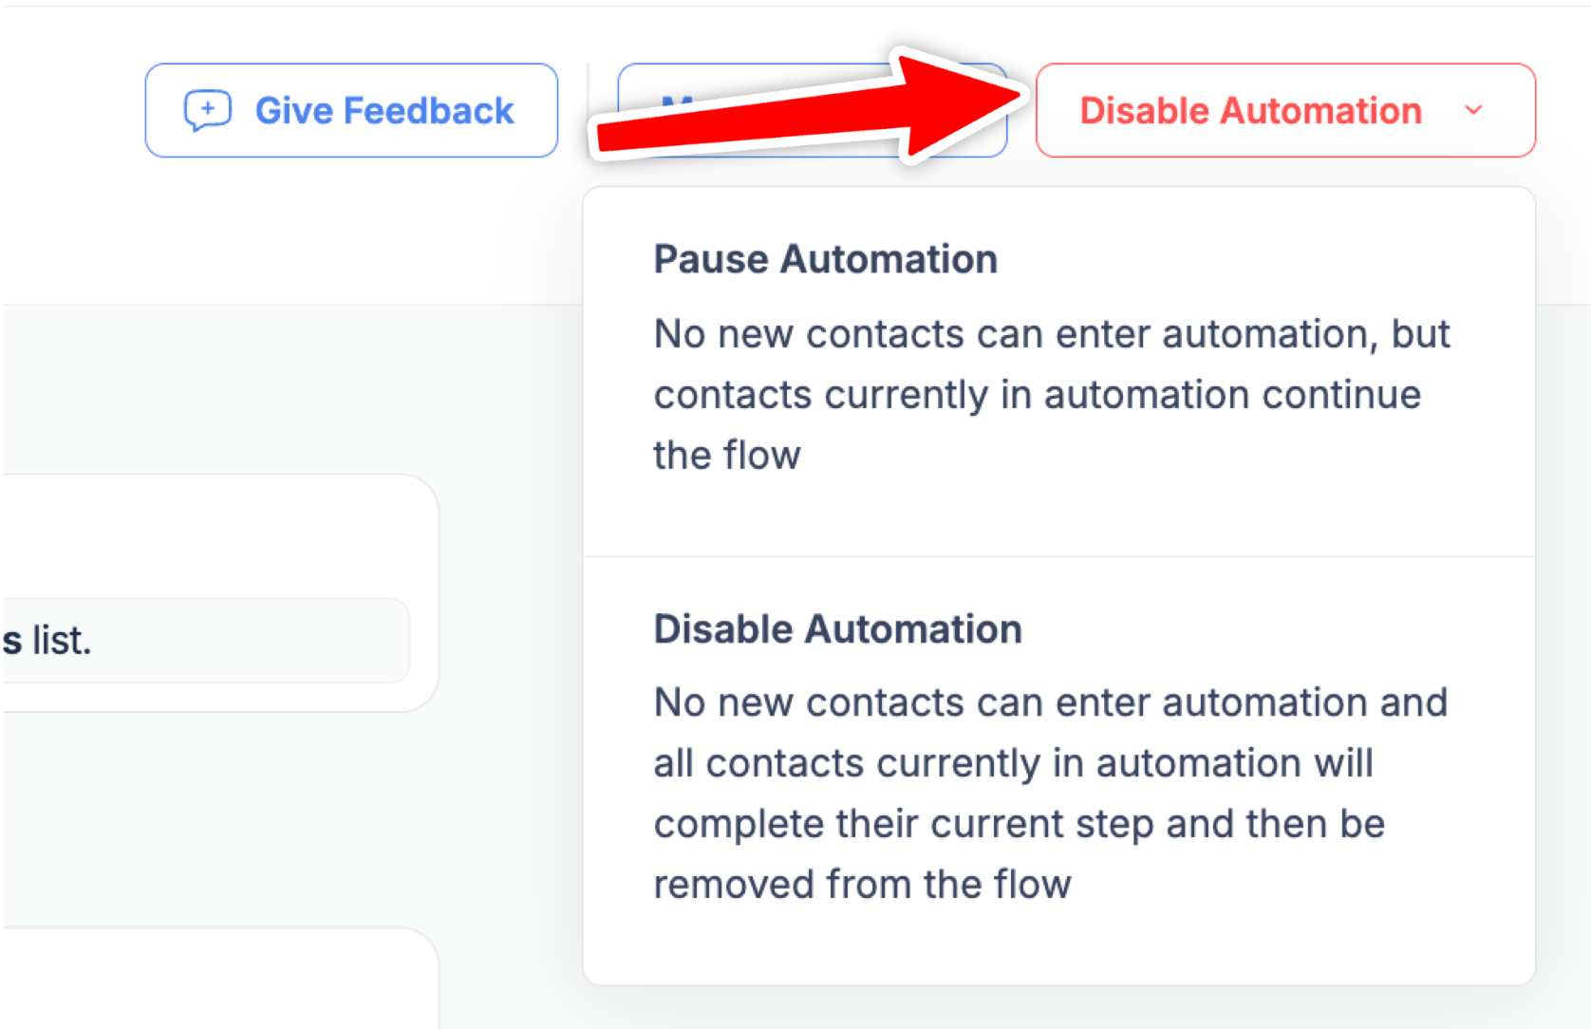
Task: Click 'contacts currently in automation continue' line
Action: point(1037,395)
